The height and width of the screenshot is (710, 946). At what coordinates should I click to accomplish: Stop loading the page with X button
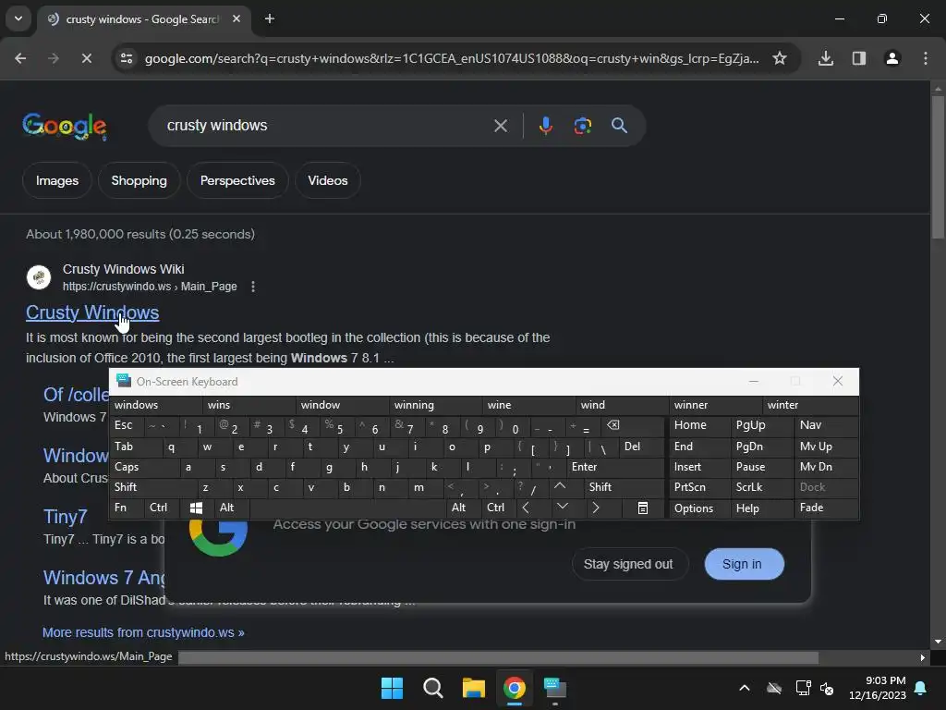click(86, 58)
